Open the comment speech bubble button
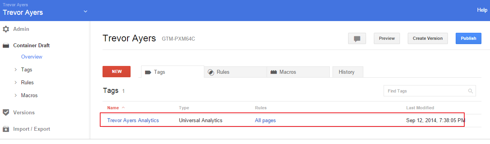Image resolution: width=490 pixels, height=144 pixels. [357, 39]
